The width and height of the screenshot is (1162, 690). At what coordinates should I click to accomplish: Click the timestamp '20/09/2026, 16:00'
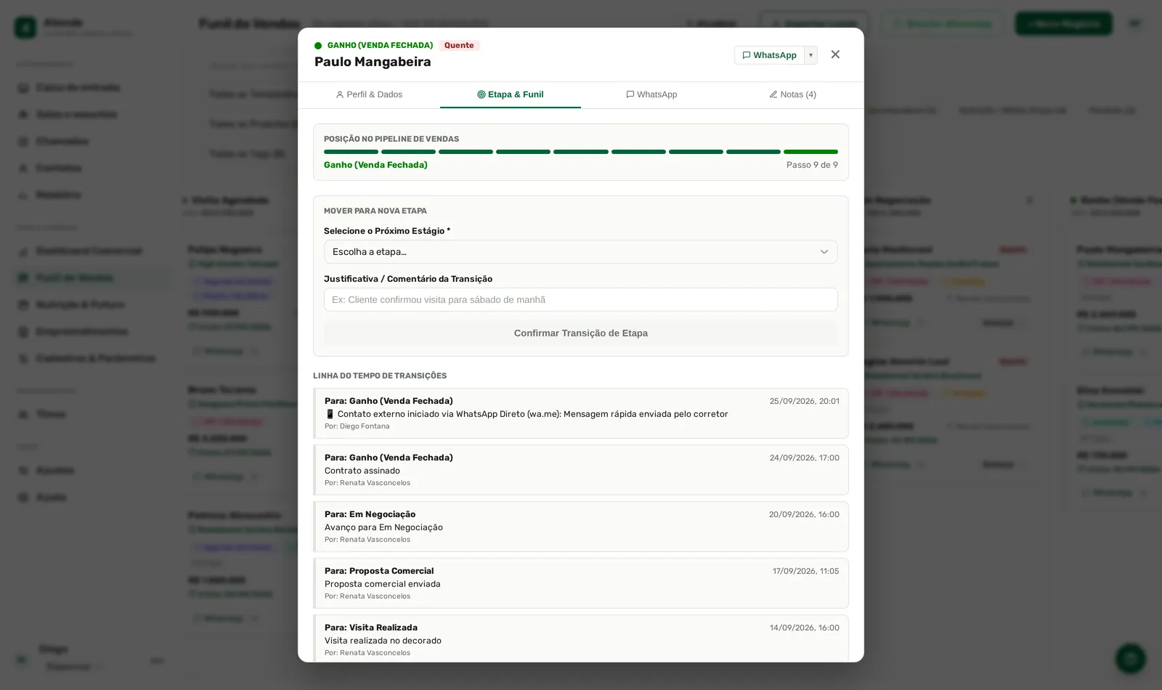tap(804, 514)
